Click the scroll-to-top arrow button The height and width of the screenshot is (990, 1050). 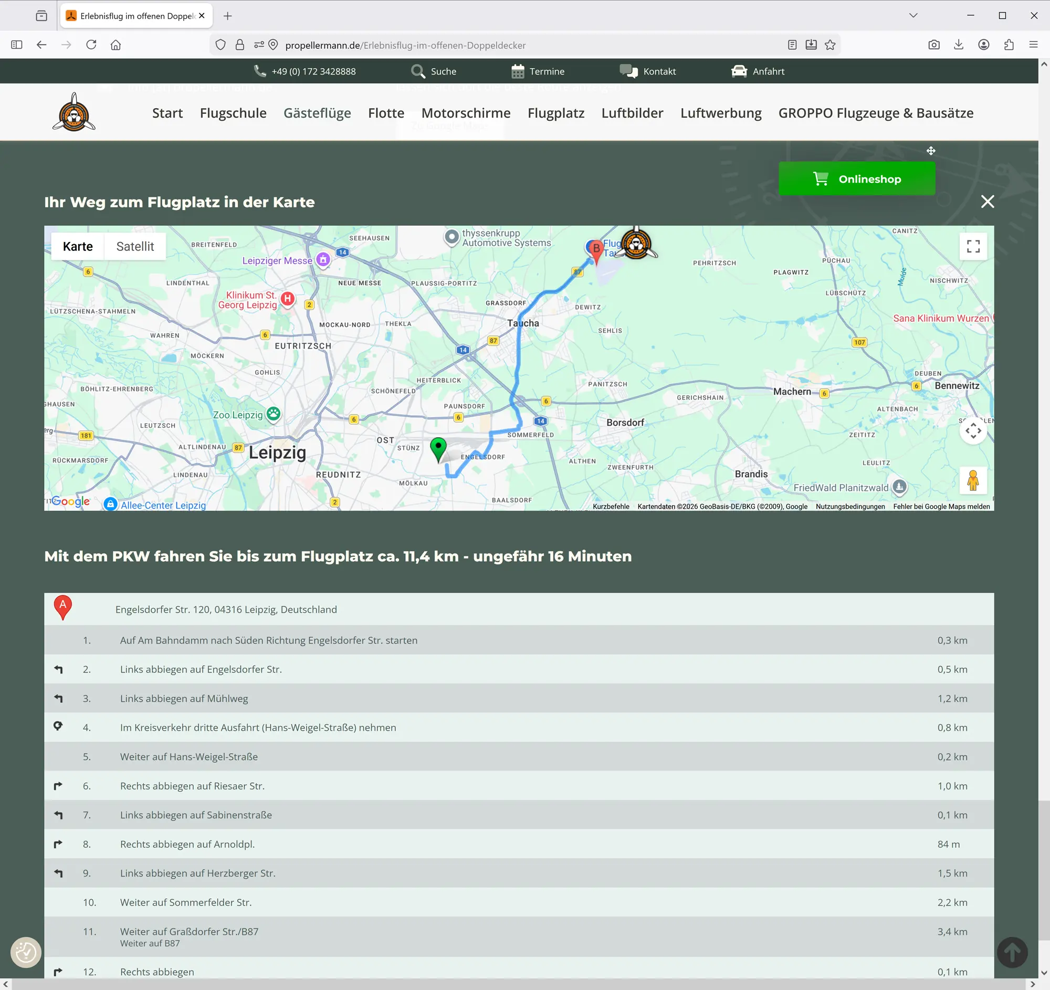pos(1012,952)
